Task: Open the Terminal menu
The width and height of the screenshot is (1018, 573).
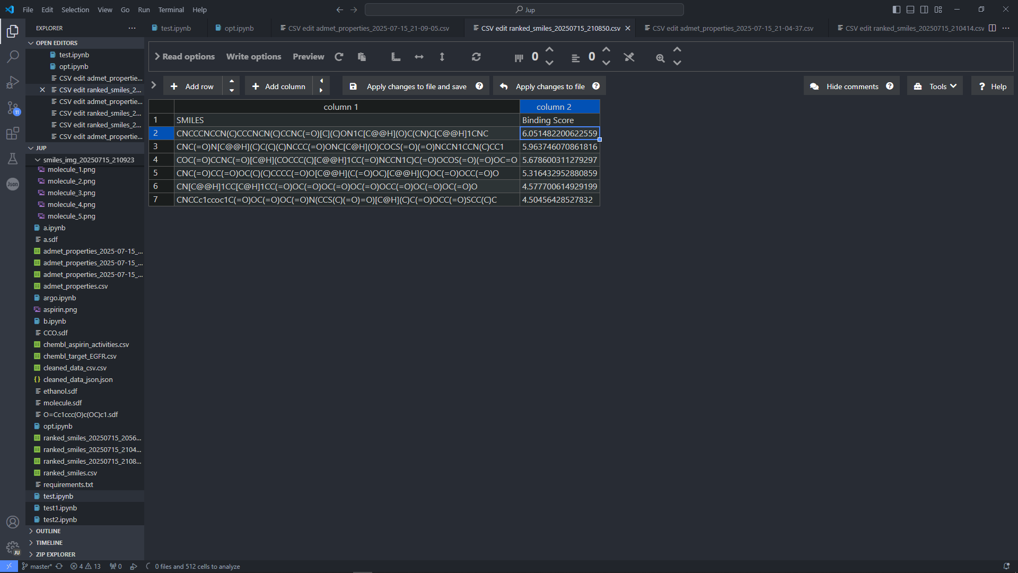Action: [171, 10]
